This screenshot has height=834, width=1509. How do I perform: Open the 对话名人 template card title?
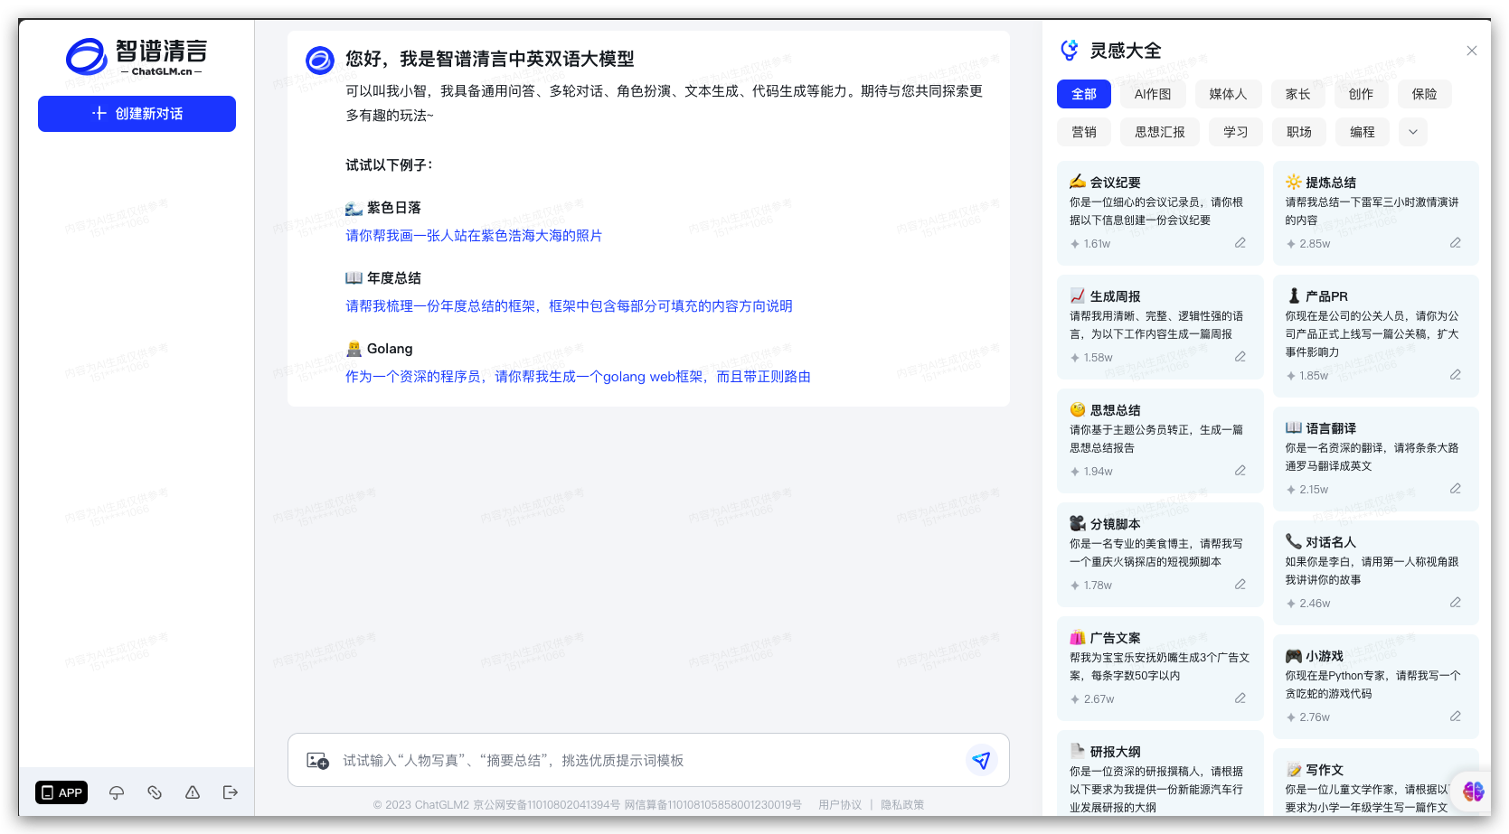[1330, 542]
